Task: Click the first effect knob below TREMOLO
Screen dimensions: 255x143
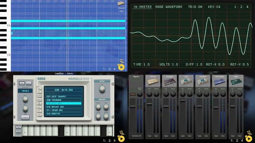Action: pos(25,99)
